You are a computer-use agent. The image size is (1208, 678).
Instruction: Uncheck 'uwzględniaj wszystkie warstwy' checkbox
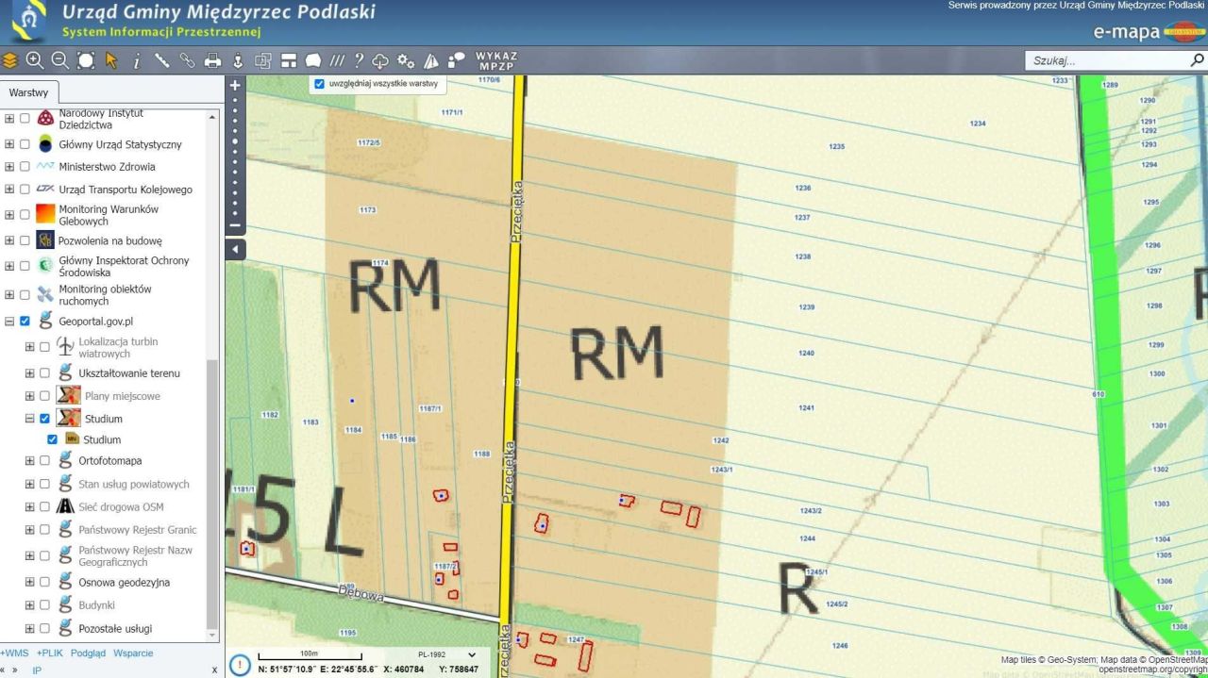[319, 84]
